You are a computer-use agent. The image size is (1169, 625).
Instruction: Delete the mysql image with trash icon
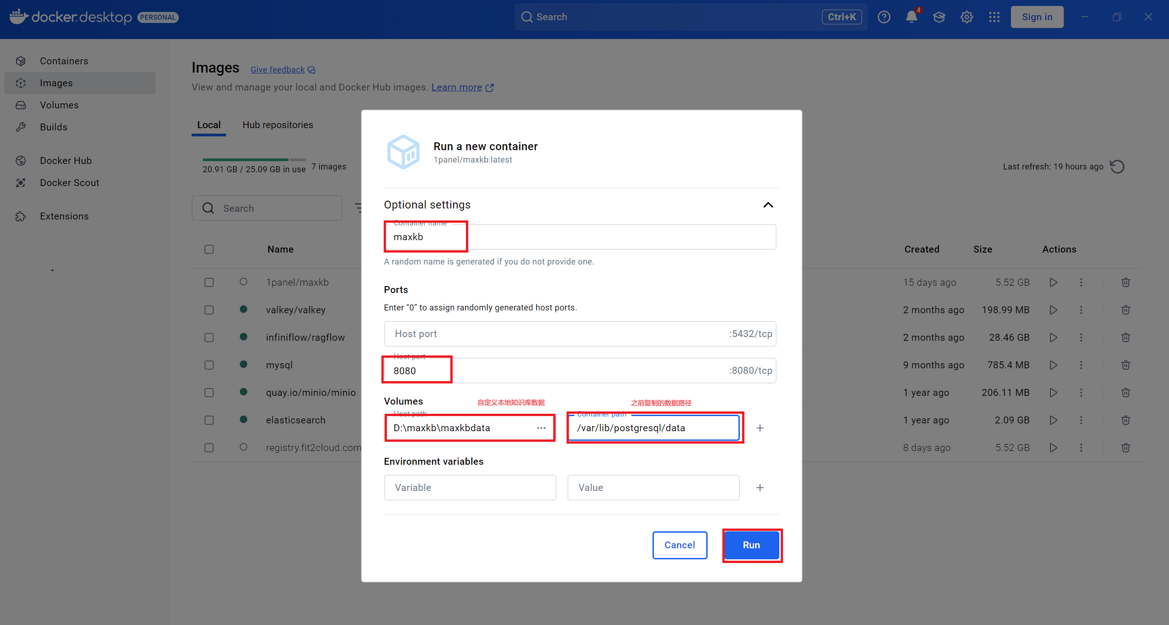(1125, 365)
